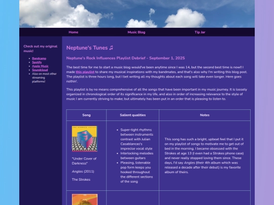The width and height of the screenshot is (274, 205).
Task: Follow the 'this playlist' hyperlink
Action: [85, 72]
